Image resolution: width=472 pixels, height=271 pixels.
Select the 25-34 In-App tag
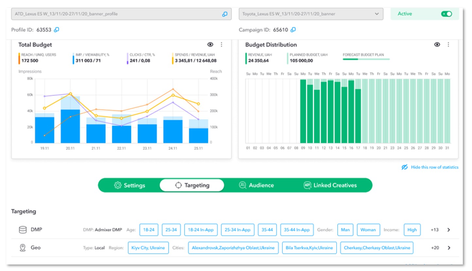(x=237, y=230)
